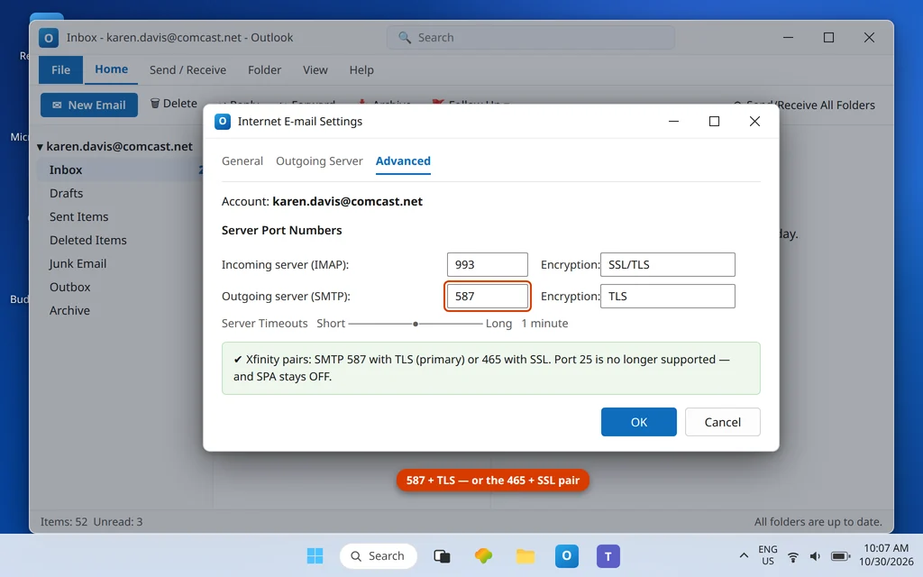Screen dimensions: 923x577
Task: Open Task View on the taskbar
Action: [442, 555]
